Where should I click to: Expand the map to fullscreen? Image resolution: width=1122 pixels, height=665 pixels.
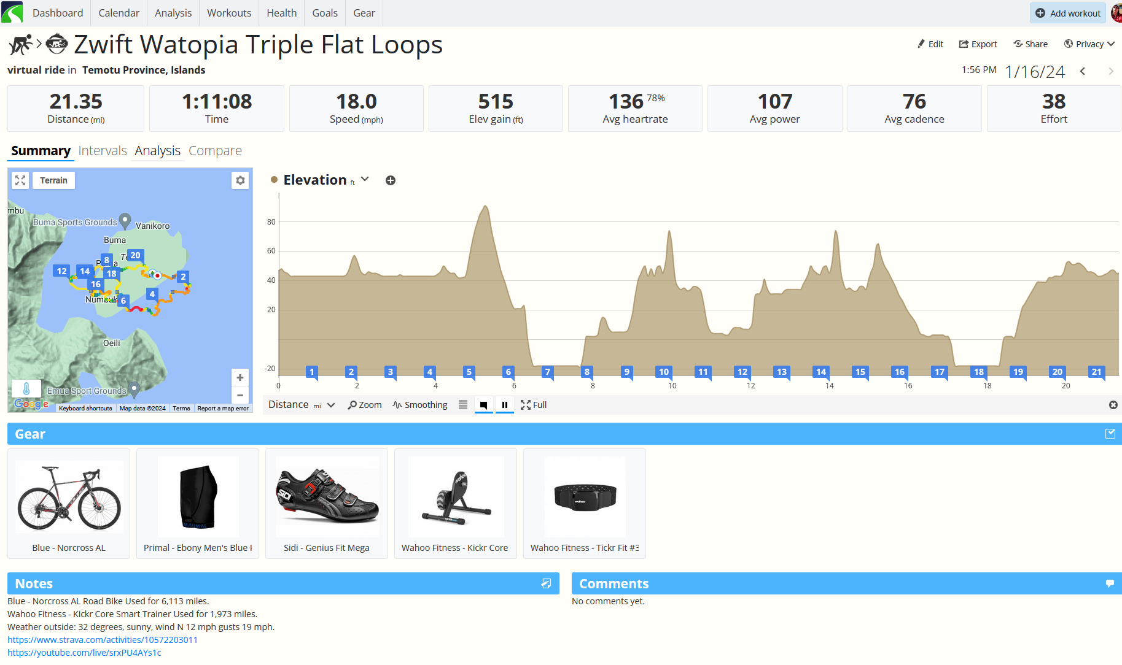[20, 180]
